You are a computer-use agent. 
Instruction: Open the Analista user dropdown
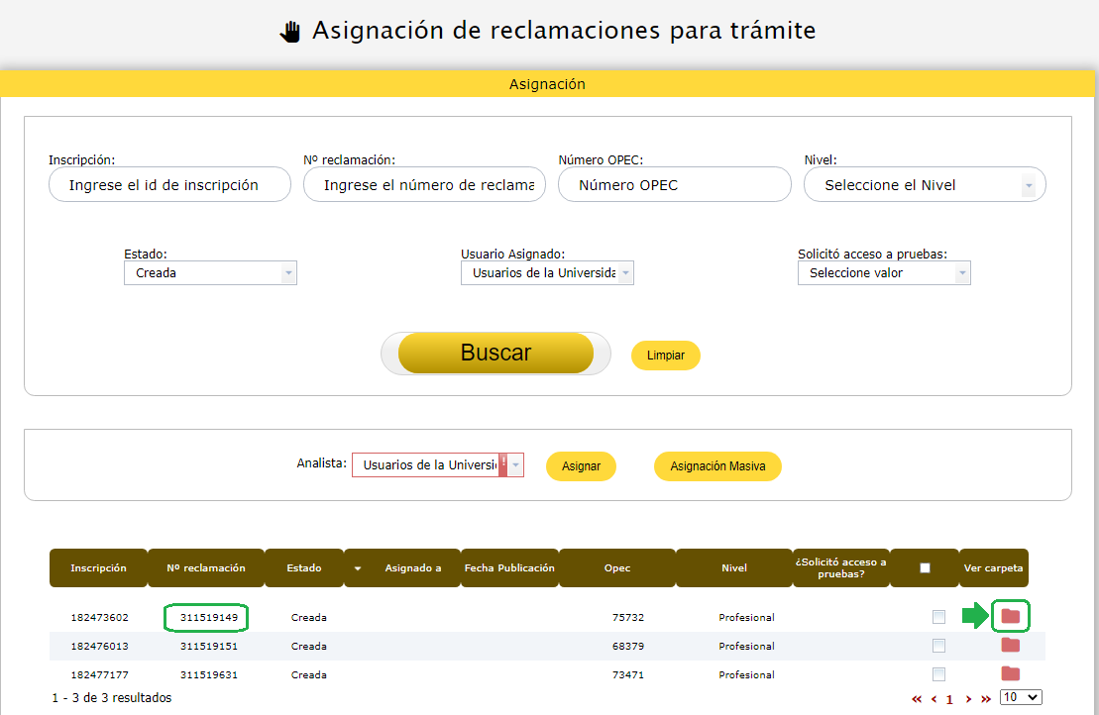[437, 465]
